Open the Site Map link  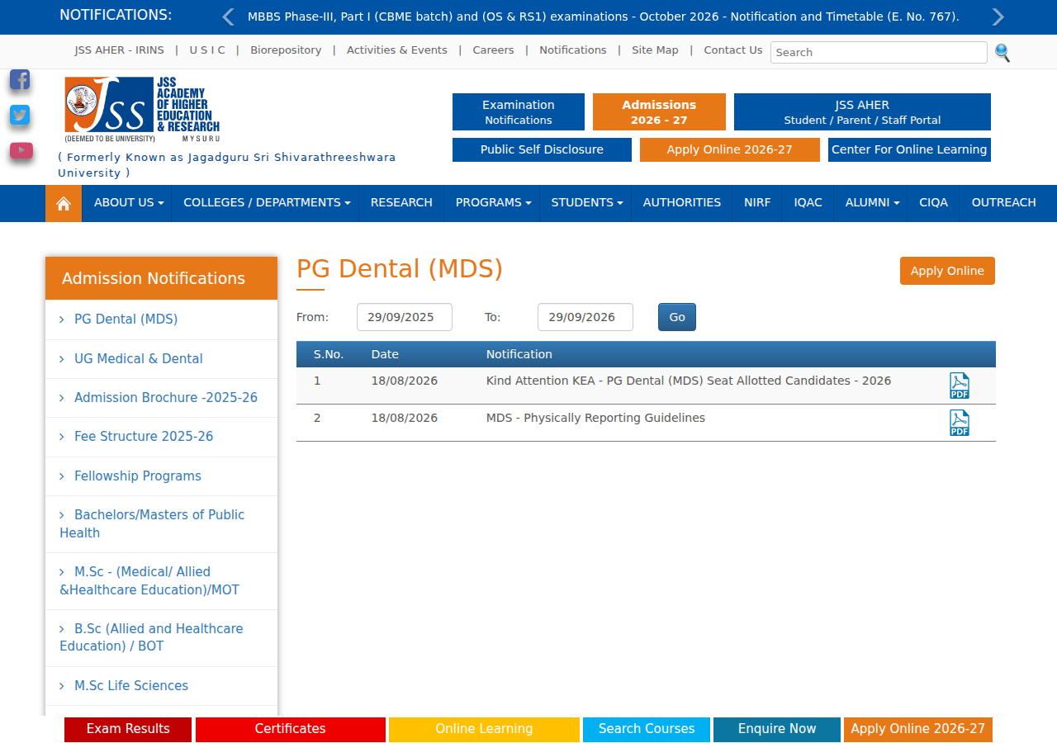click(x=655, y=50)
